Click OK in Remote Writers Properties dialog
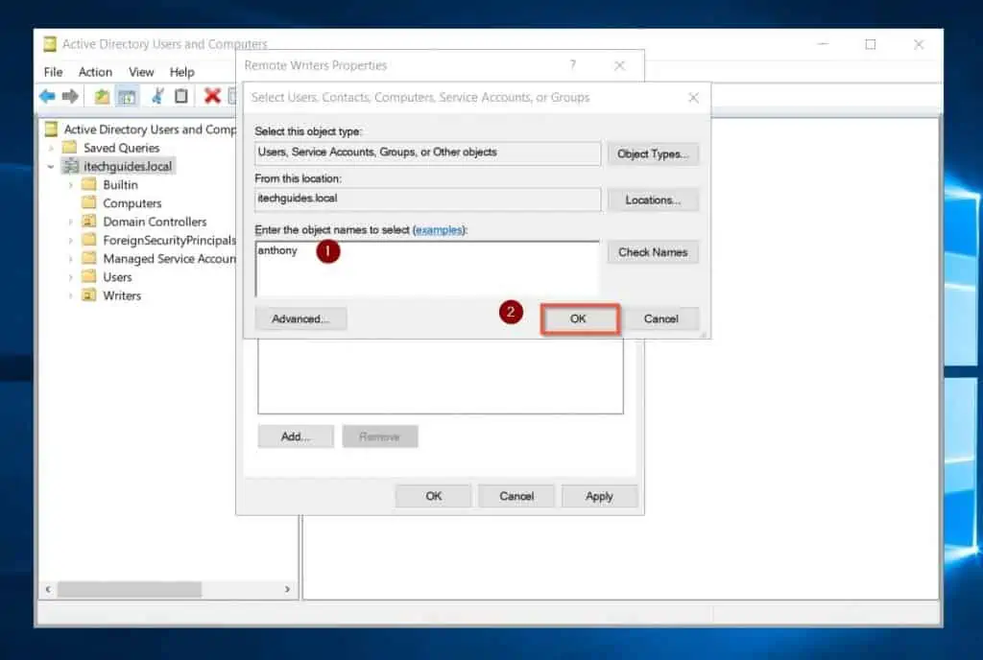 click(433, 496)
